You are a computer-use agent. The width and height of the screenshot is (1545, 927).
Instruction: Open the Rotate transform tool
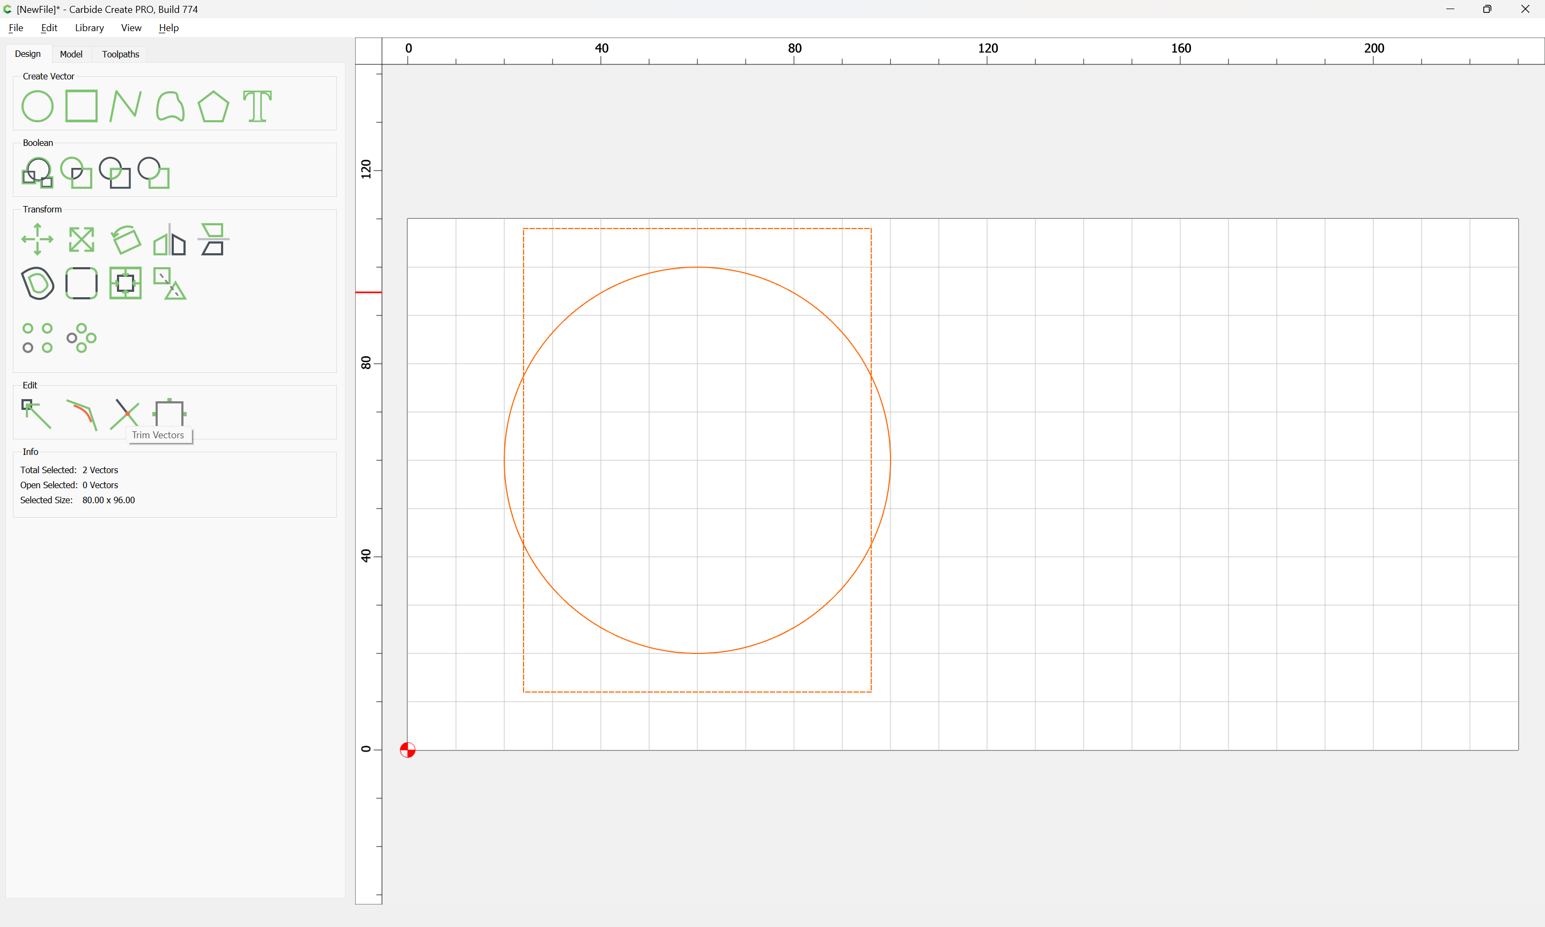point(126,239)
